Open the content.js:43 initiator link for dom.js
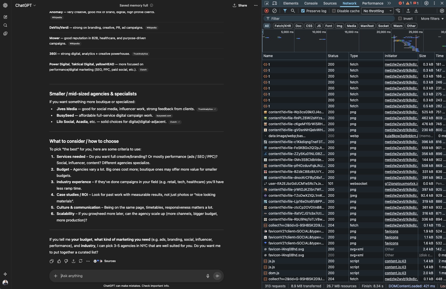This screenshot has width=446, height=289. tap(395, 273)
